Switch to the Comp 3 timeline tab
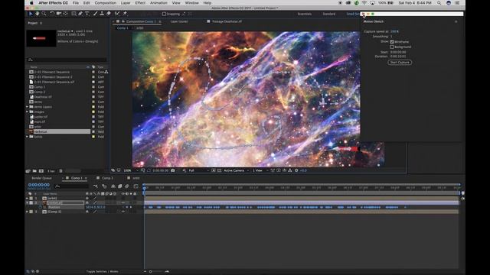The image size is (490, 275). 107,178
